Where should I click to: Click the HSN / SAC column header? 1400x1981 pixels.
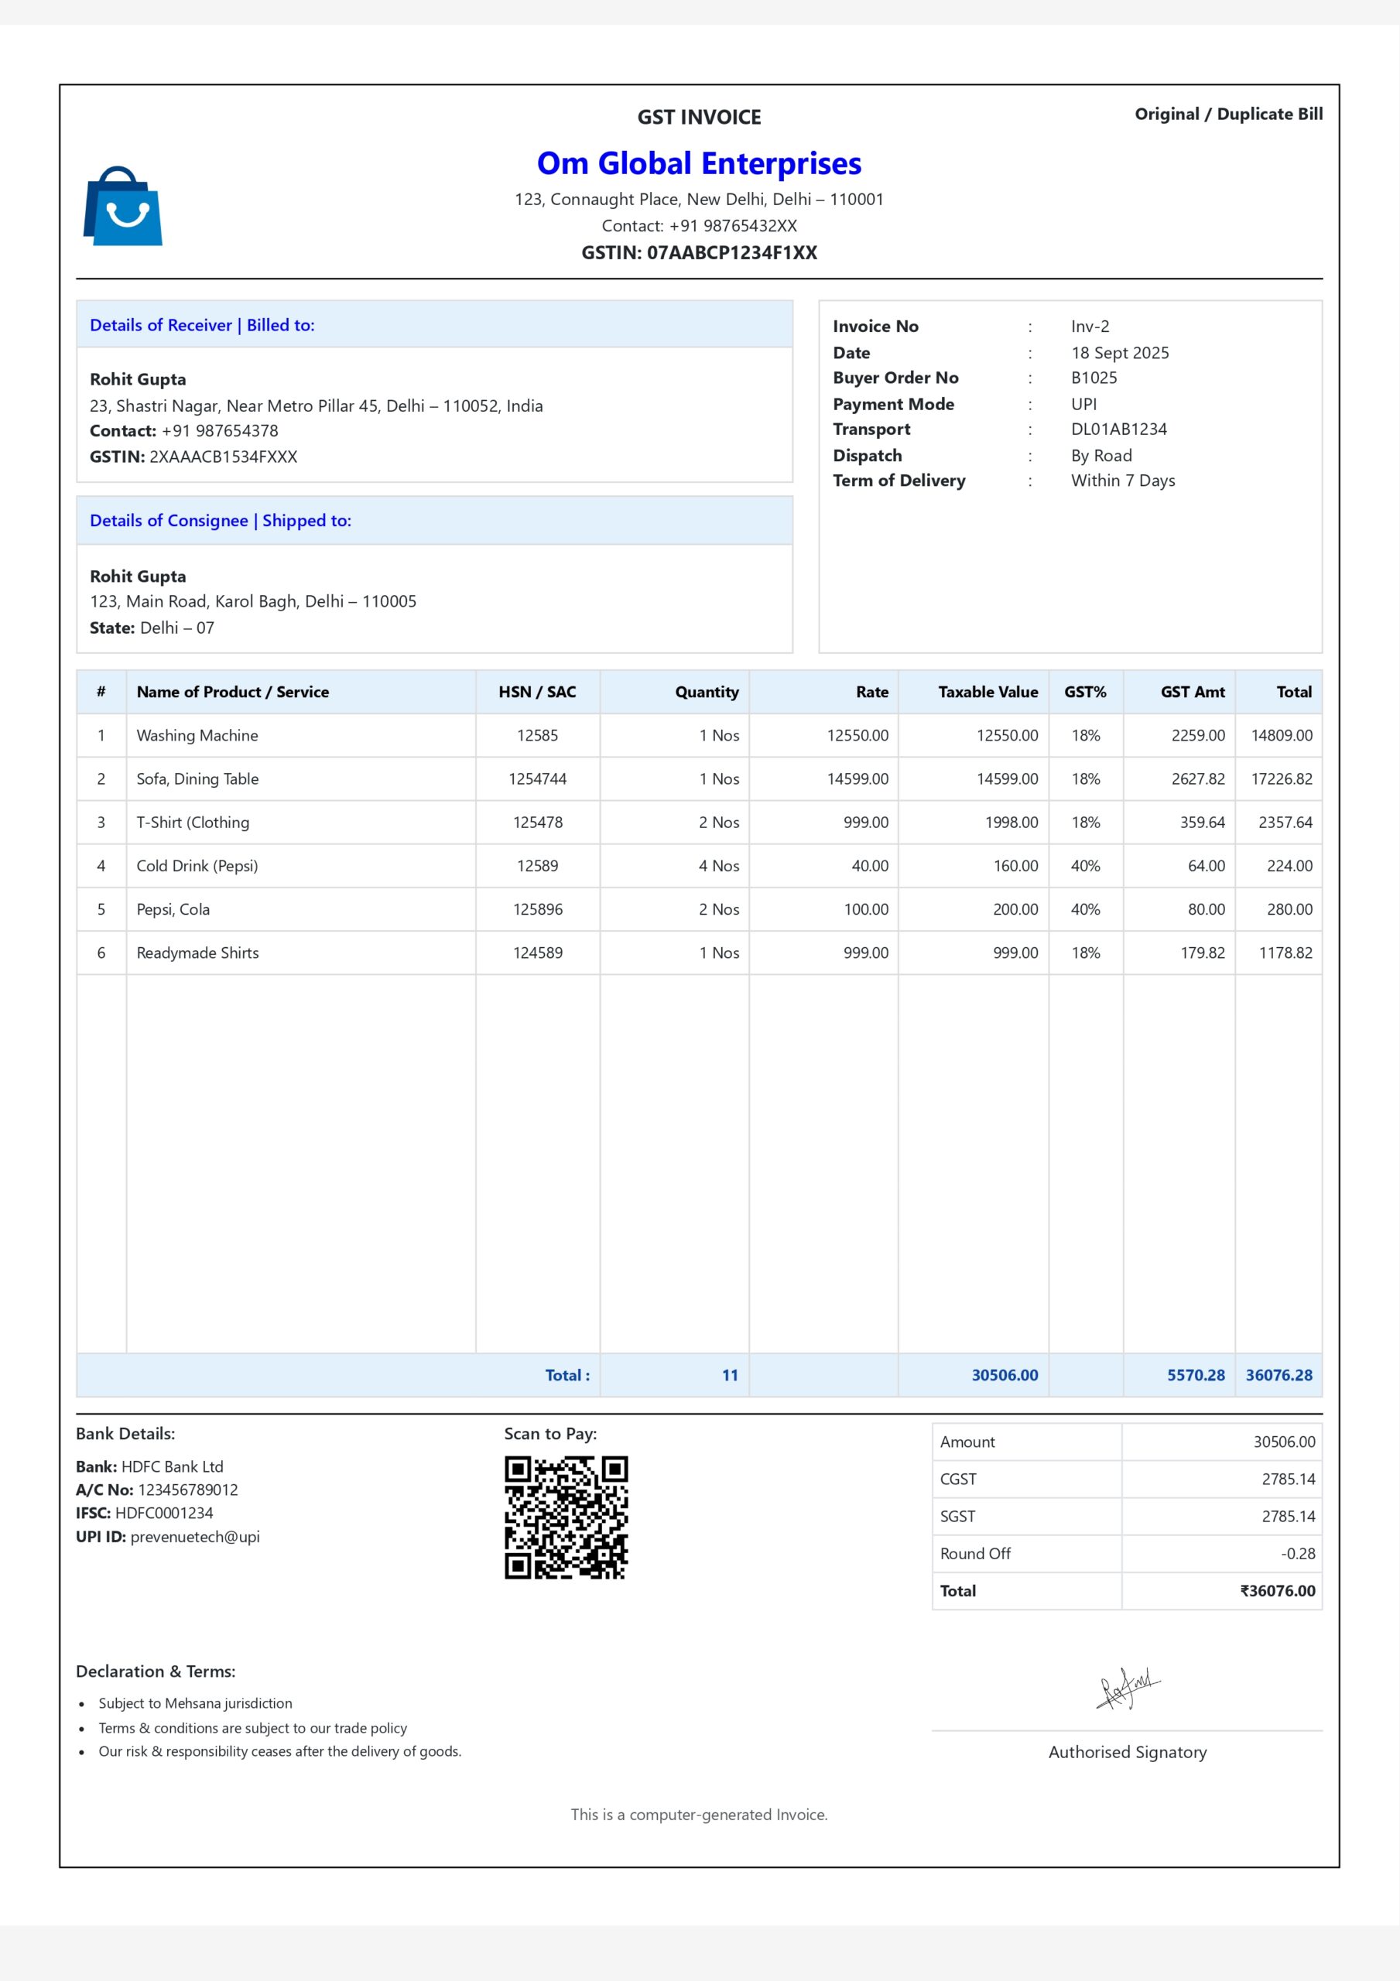(x=536, y=692)
